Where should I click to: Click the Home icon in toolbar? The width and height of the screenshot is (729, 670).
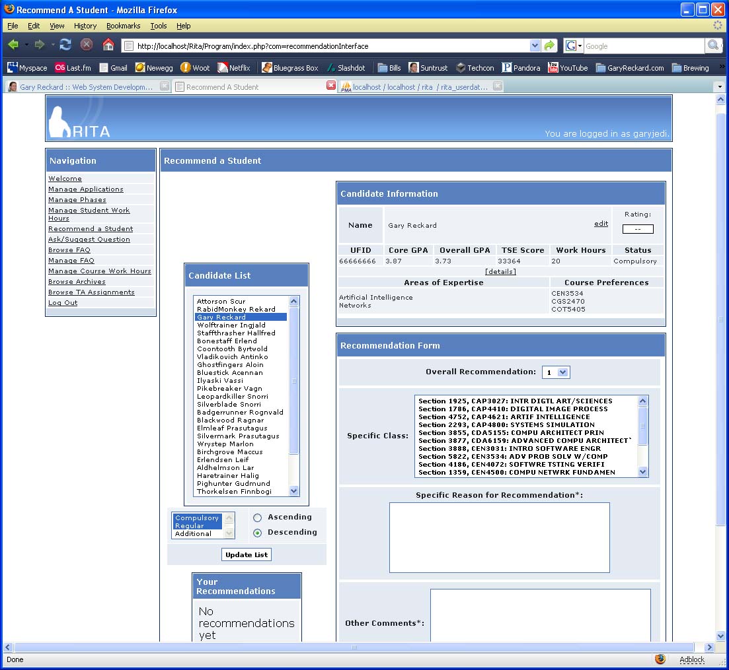[108, 45]
